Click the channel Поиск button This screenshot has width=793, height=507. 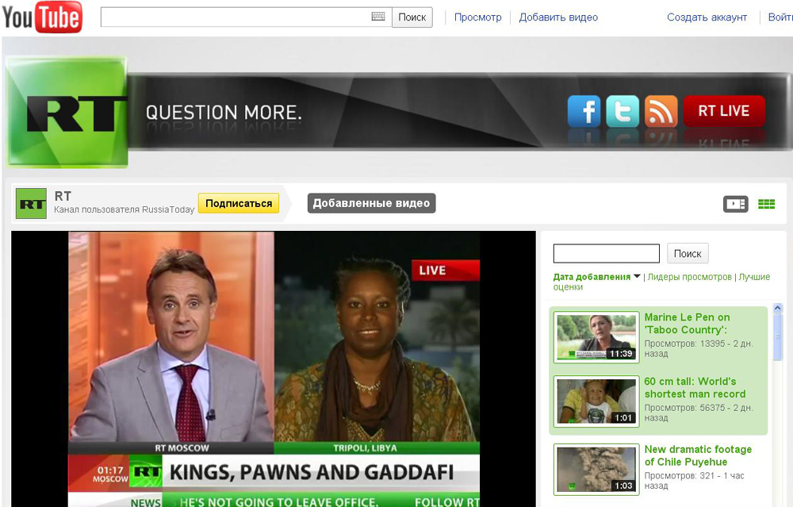point(688,254)
